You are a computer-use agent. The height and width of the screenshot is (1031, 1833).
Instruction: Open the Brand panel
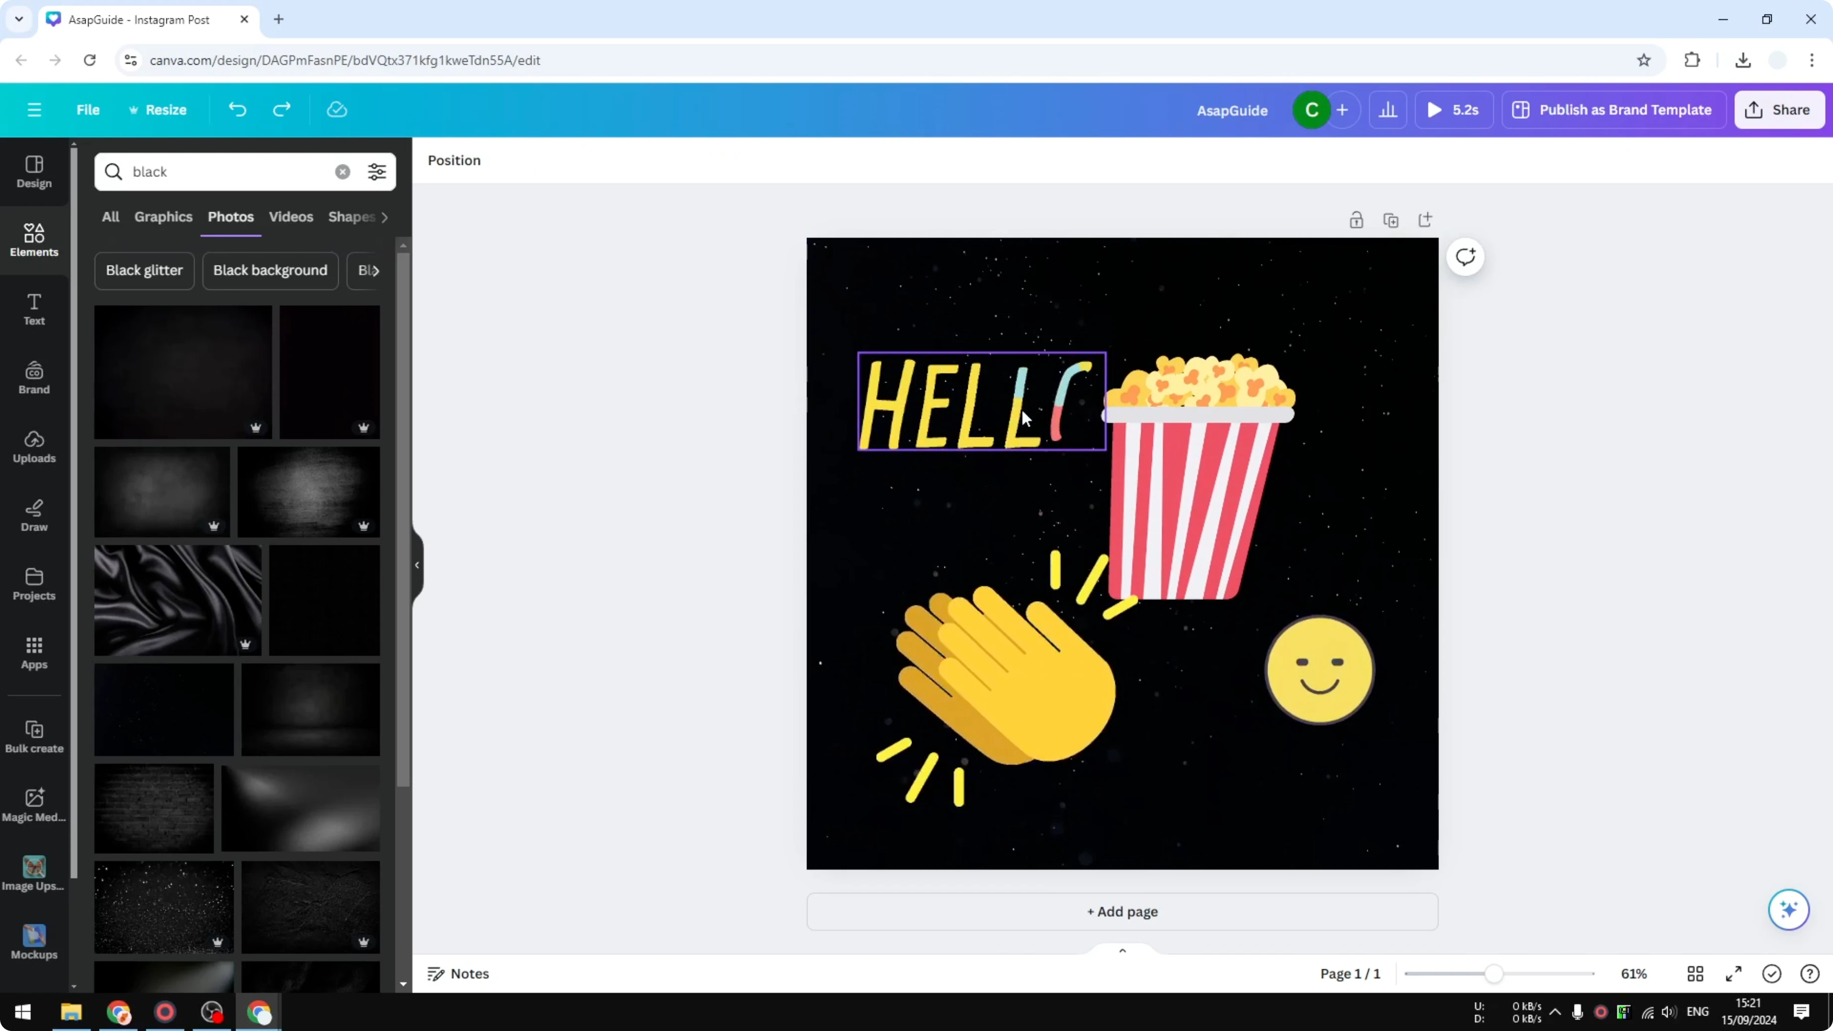(x=34, y=378)
